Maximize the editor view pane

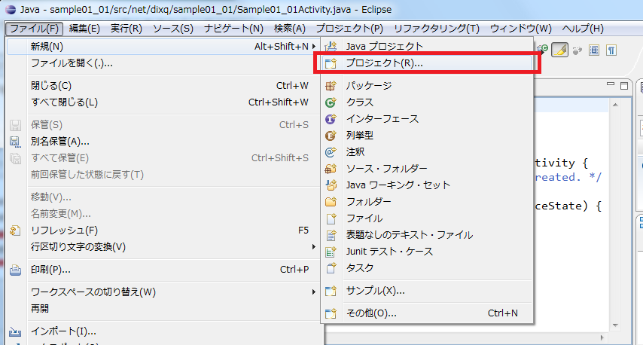tap(624, 85)
